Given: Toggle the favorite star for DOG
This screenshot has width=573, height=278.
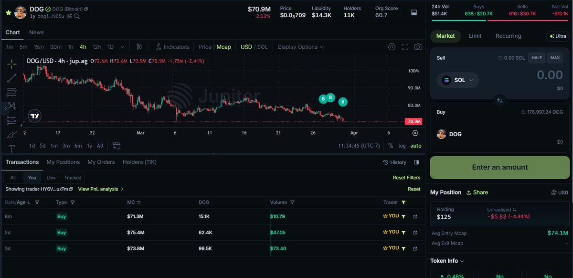Looking at the screenshot, I should click(8, 13).
